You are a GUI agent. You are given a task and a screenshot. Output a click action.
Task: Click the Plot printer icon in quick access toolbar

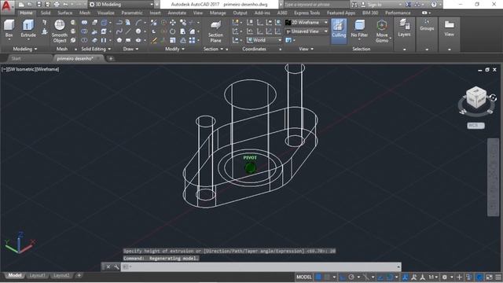(57, 5)
